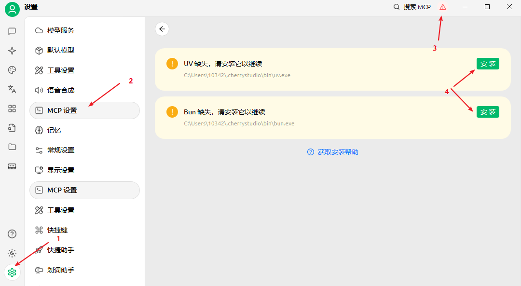Install the missing Bun dependency

tap(488, 112)
